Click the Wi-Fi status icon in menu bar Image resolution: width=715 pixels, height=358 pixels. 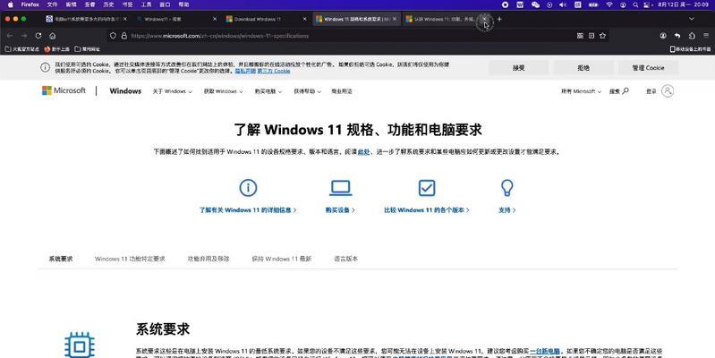[x=609, y=4]
